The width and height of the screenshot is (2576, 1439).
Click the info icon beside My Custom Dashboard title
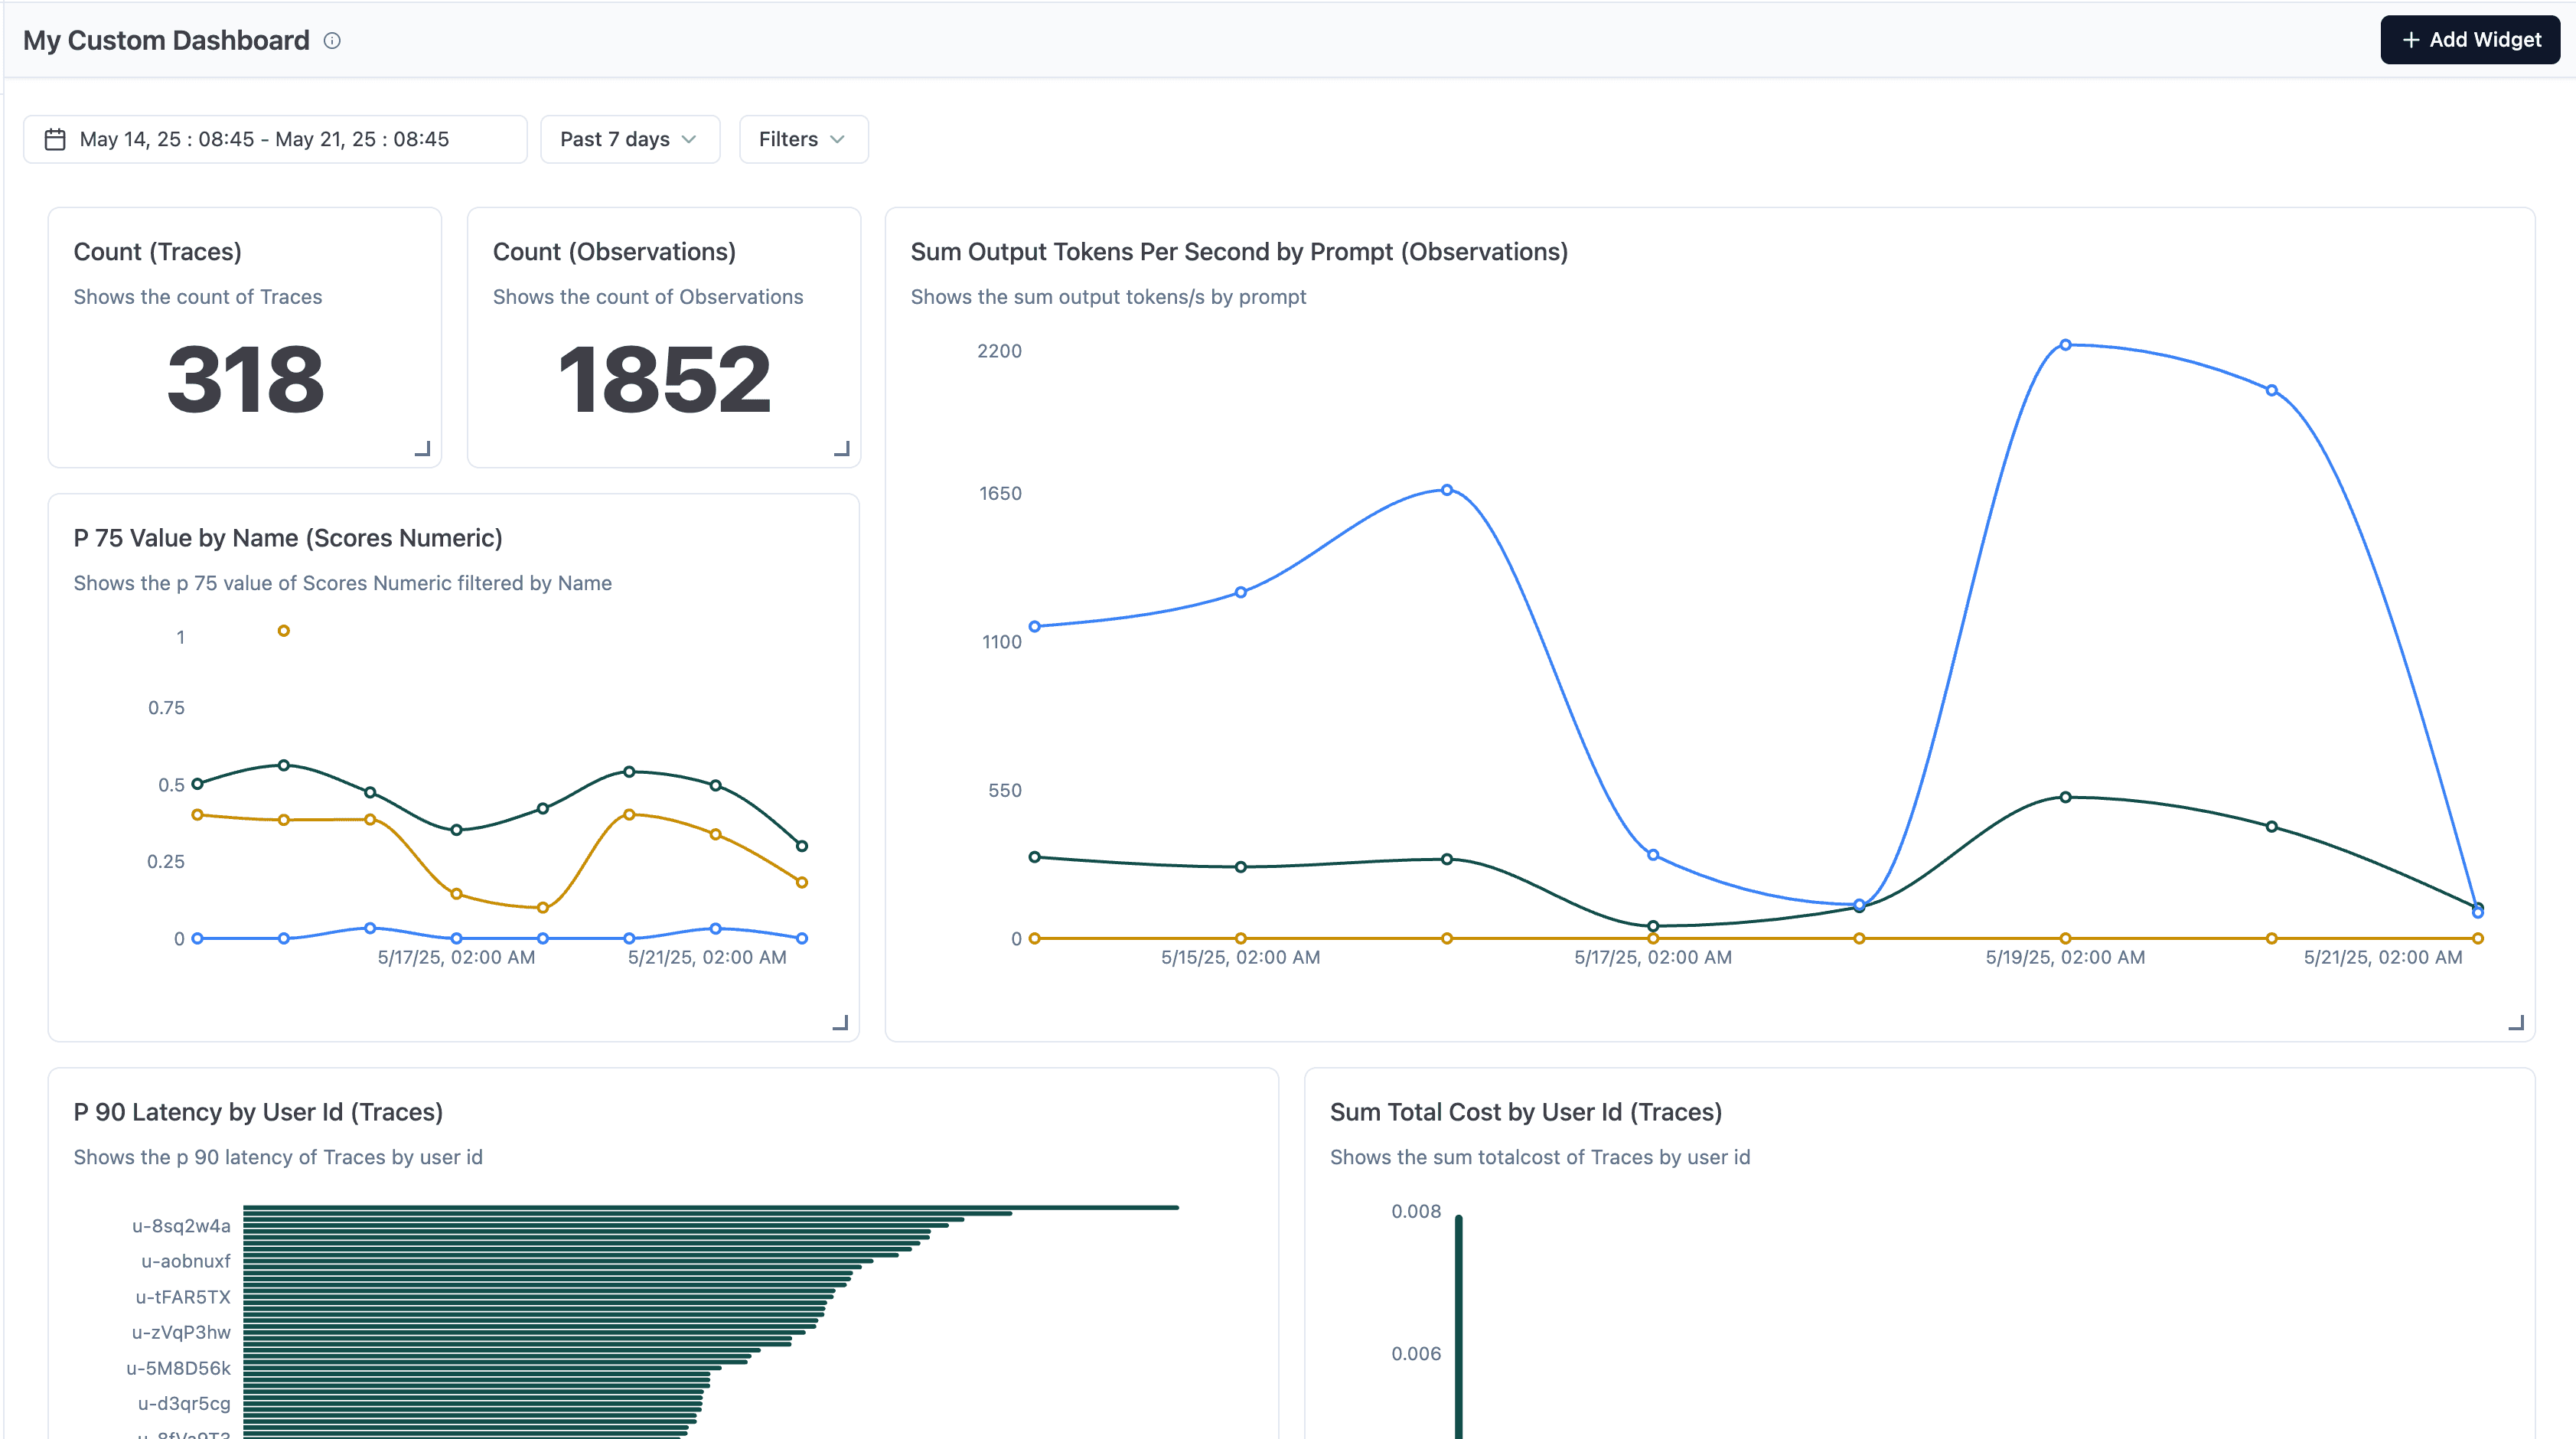332,40
